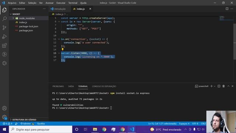Screen dimensions: 236x133
Task: Change indentation via Espaços: 4
Action: (x=184, y=123)
